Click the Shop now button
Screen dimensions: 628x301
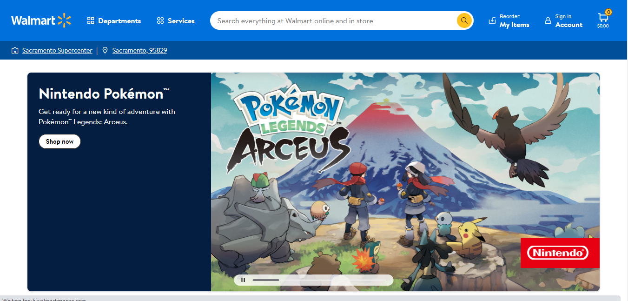click(59, 141)
